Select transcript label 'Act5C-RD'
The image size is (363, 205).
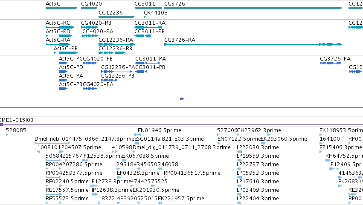coord(58,32)
